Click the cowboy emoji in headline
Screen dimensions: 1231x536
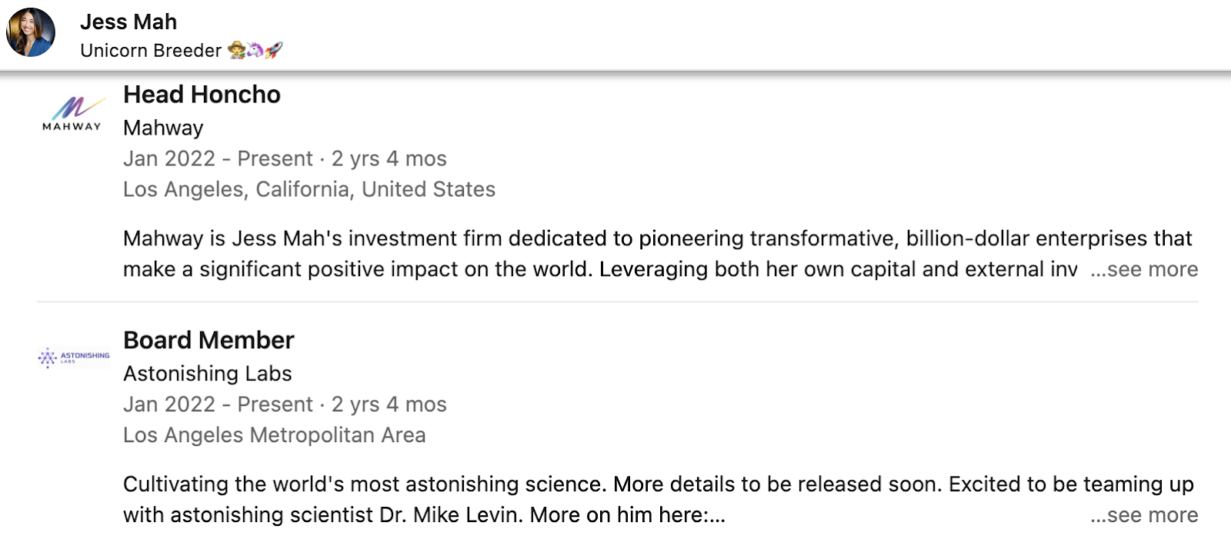[236, 51]
